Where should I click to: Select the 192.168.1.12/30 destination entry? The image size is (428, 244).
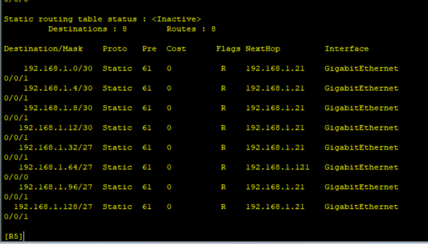point(55,127)
